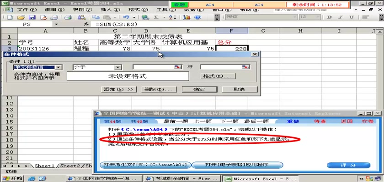Open the Undo history dropdown arrow
Viewport: 384px width, 182px height.
[x=134, y=17]
